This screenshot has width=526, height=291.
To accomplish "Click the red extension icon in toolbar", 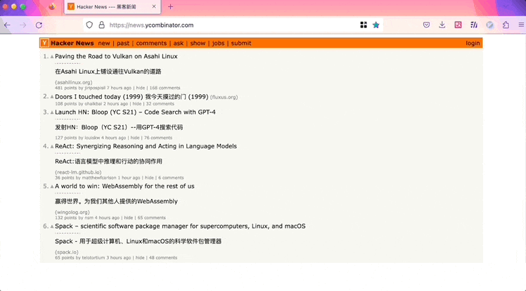I will [458, 25].
